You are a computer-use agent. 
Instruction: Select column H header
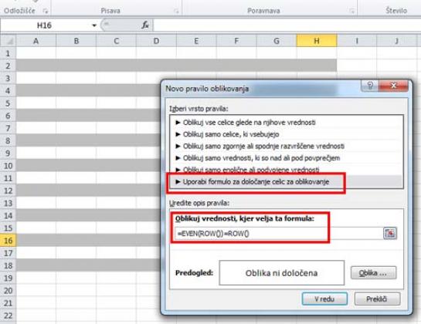coord(317,41)
